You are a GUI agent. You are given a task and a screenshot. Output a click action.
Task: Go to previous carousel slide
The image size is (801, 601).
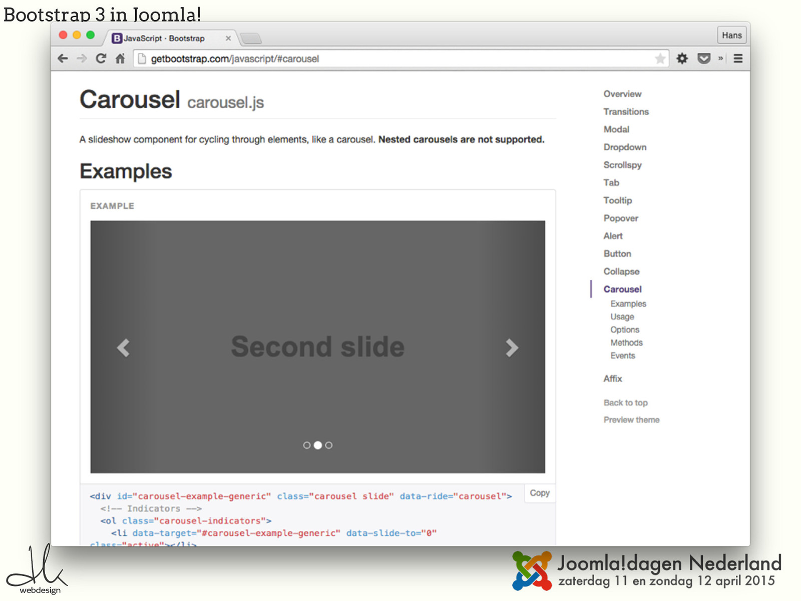point(123,347)
